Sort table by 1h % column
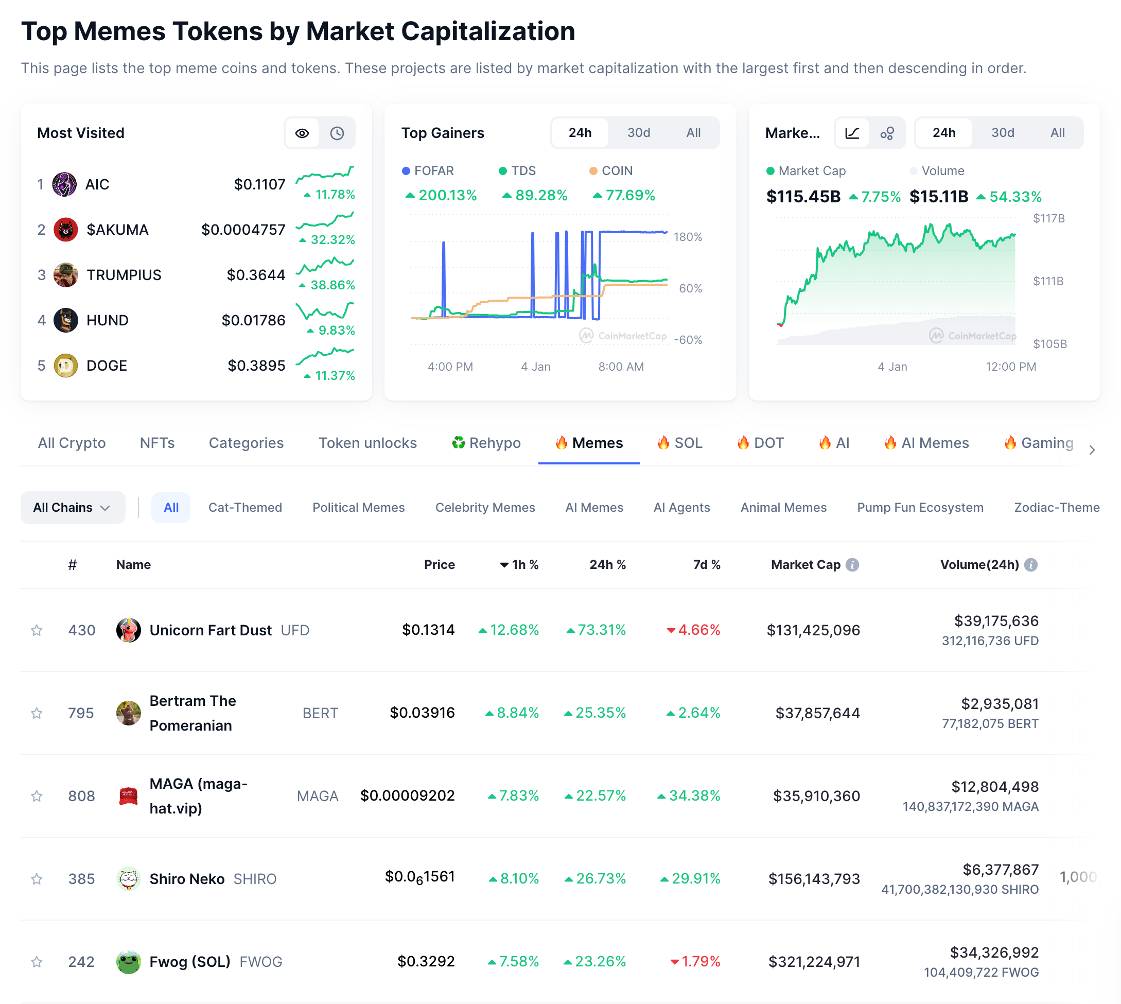Image resolution: width=1121 pixels, height=1004 pixels. [x=518, y=564]
